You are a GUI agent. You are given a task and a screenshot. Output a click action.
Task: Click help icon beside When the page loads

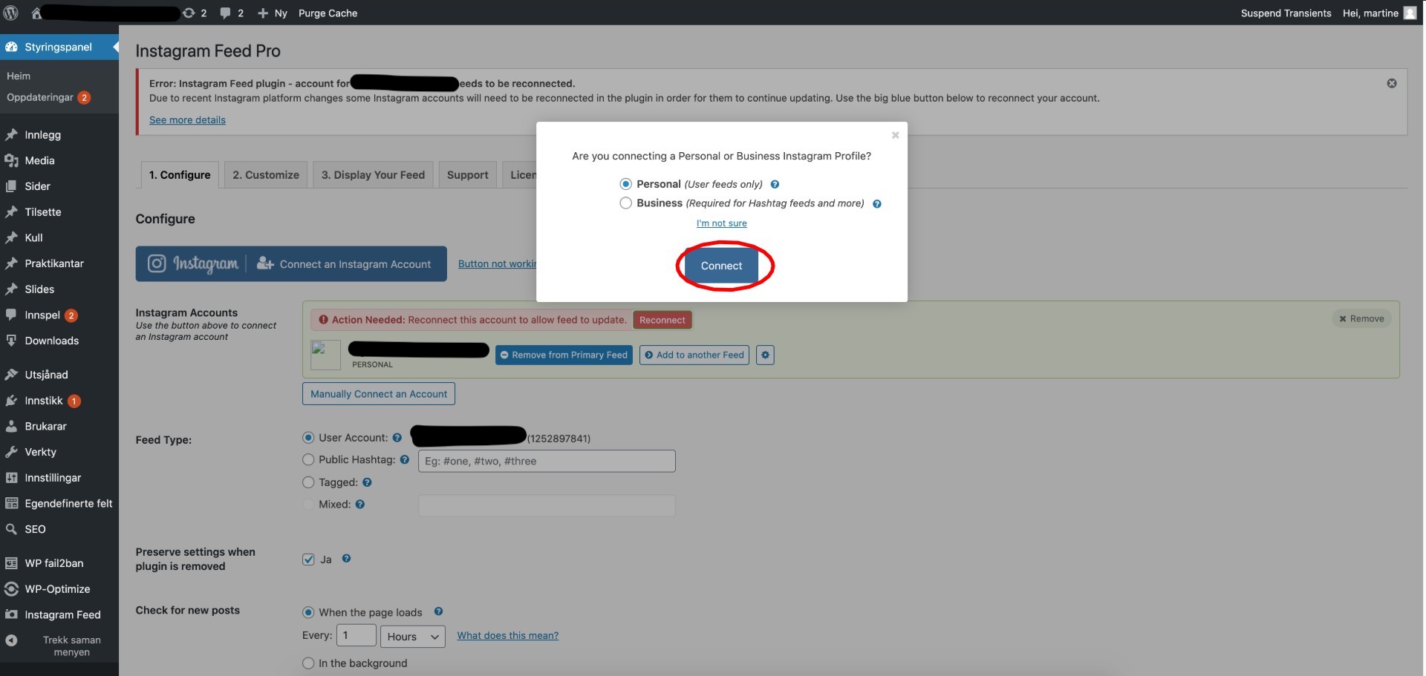pyautogui.click(x=438, y=611)
